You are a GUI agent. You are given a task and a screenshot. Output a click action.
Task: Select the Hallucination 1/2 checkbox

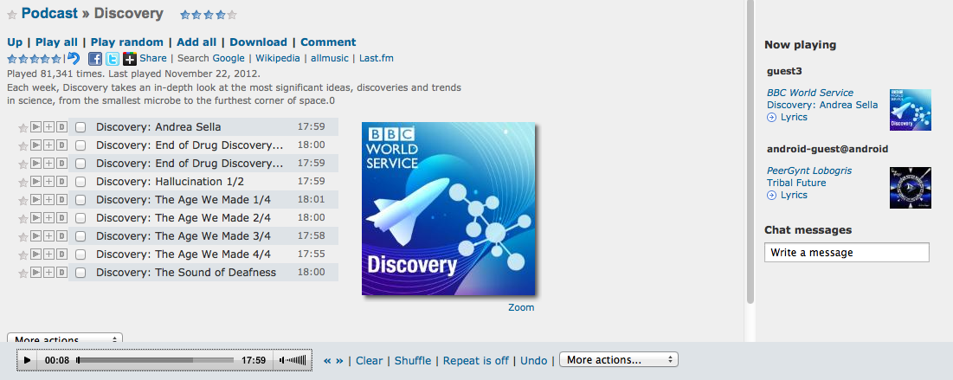pos(80,182)
